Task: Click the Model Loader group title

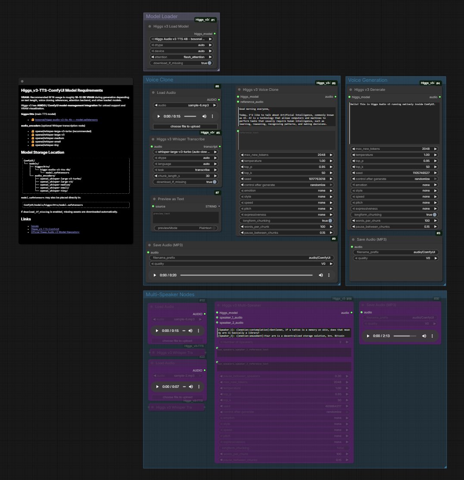Action: coord(162,16)
